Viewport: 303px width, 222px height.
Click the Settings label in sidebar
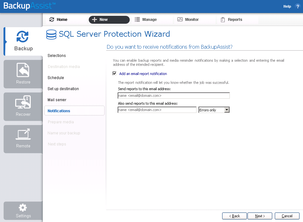pyautogui.click(x=23, y=216)
